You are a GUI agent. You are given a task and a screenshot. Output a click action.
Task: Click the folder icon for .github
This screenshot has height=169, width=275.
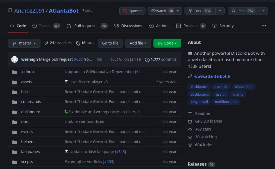click(14, 72)
